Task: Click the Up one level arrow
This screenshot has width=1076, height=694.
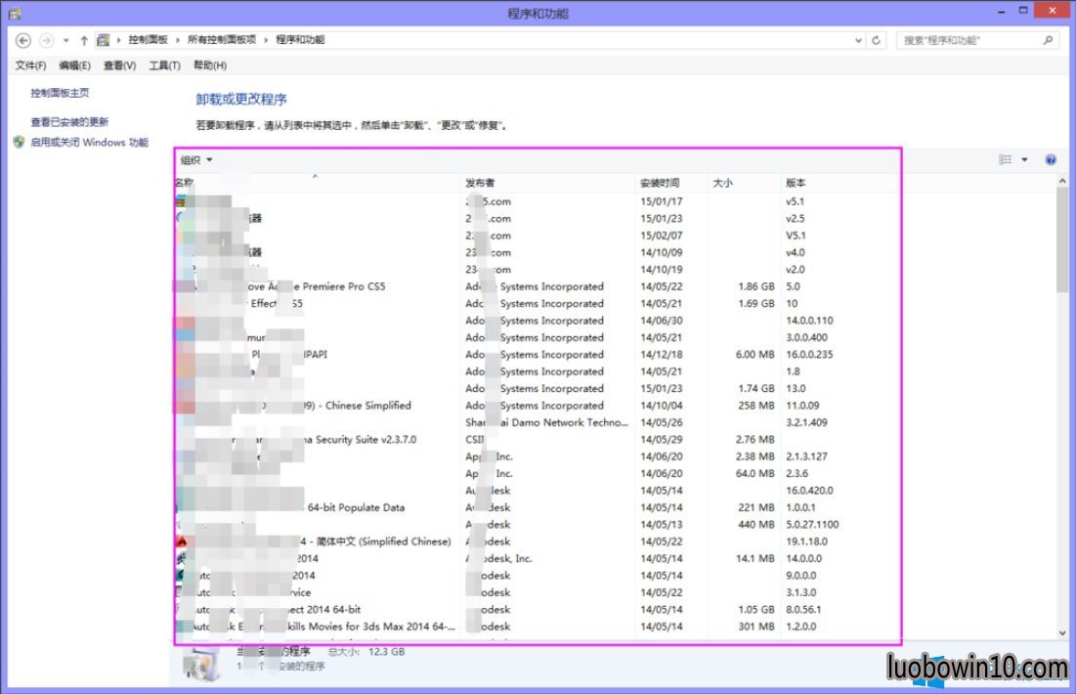Action: coord(84,40)
